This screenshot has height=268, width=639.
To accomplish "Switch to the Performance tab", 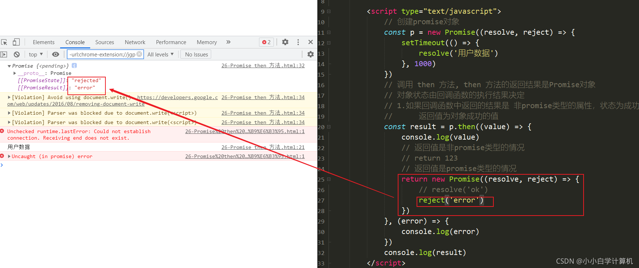I will 171,42.
